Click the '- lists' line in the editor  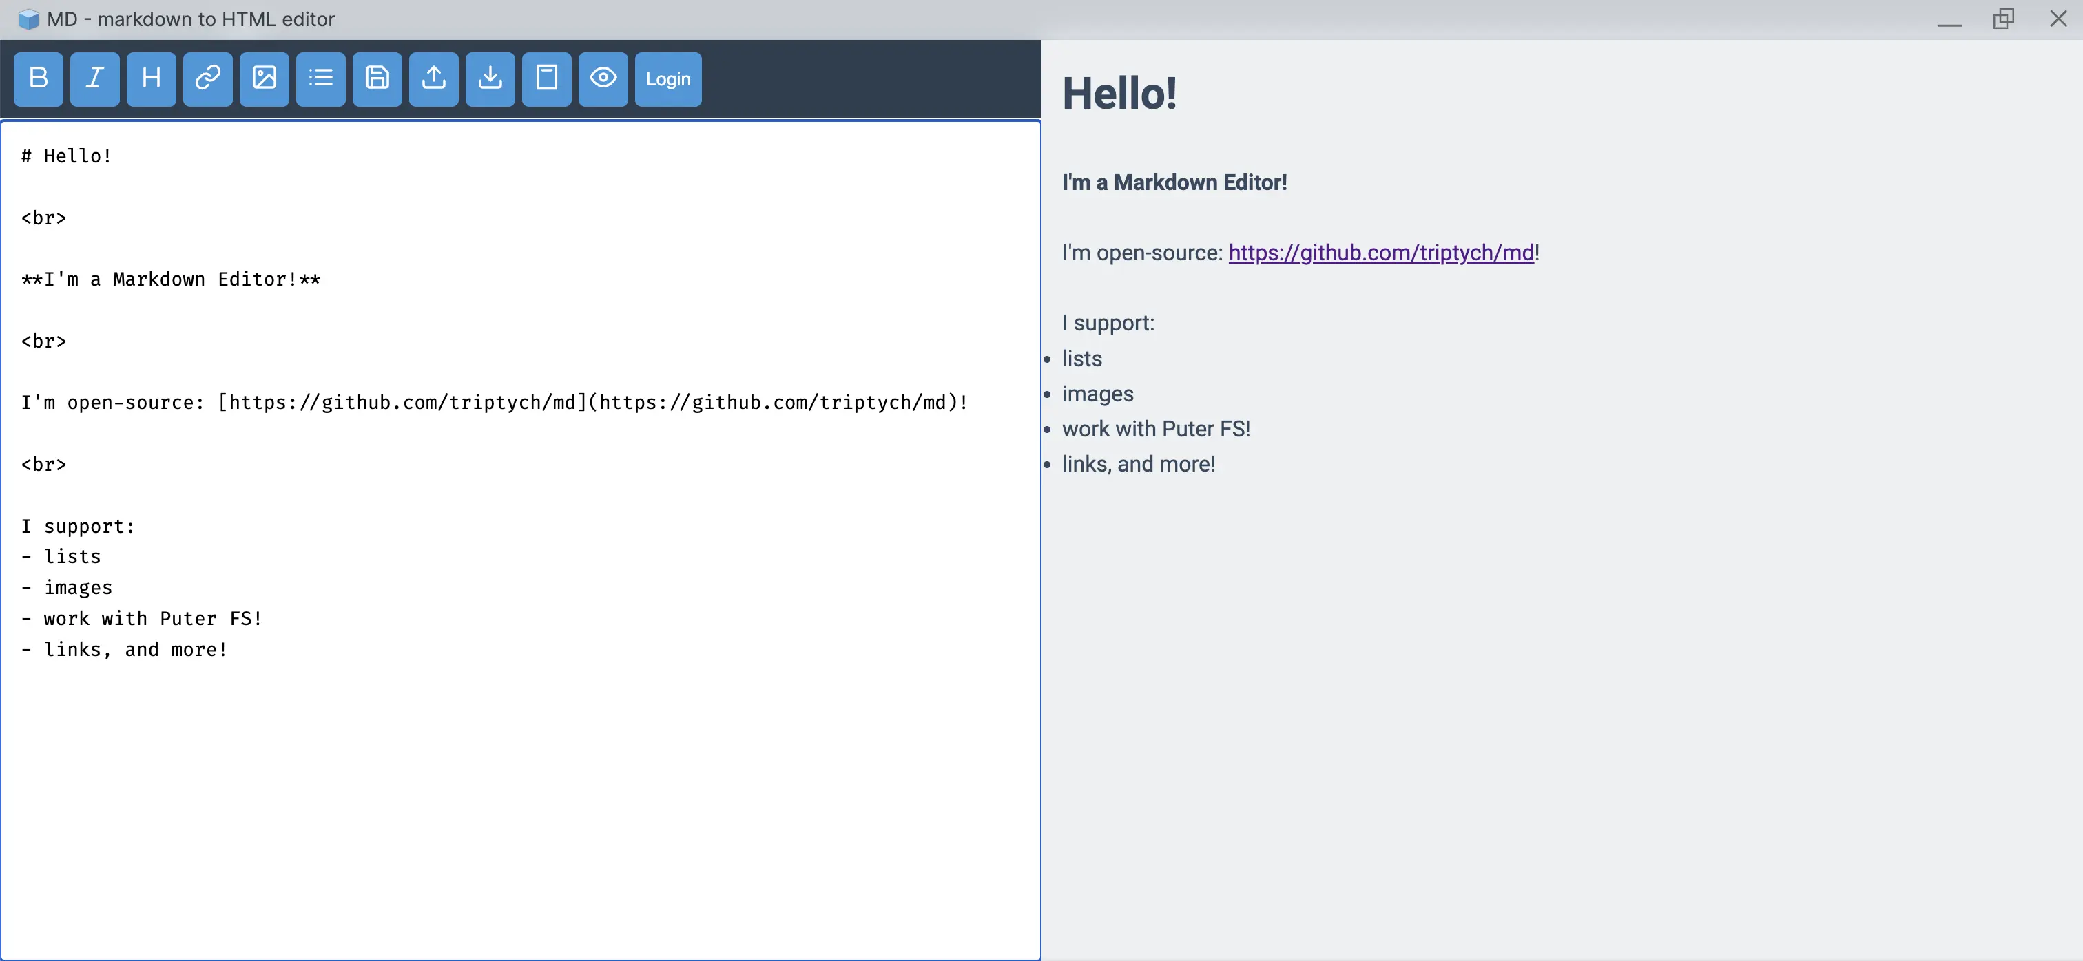click(61, 557)
